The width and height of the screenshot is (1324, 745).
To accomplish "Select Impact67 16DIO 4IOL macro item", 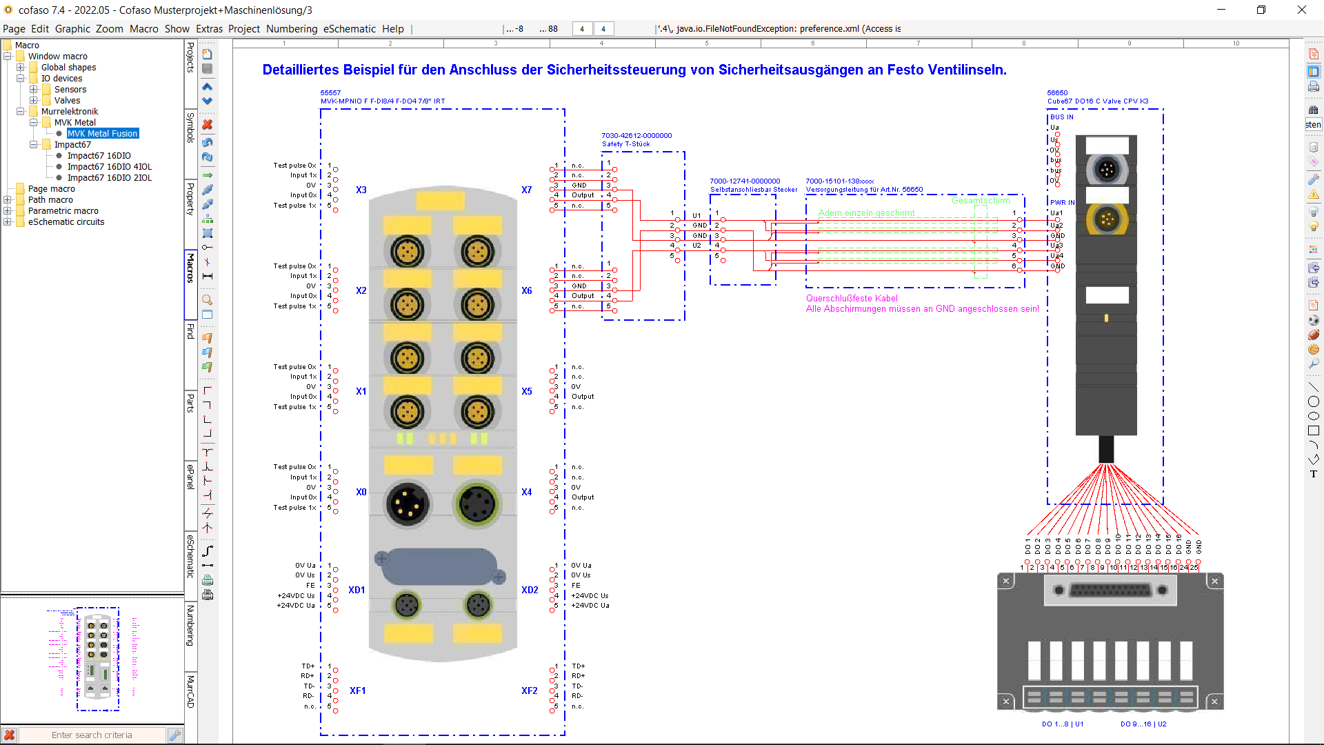I will (x=109, y=167).
